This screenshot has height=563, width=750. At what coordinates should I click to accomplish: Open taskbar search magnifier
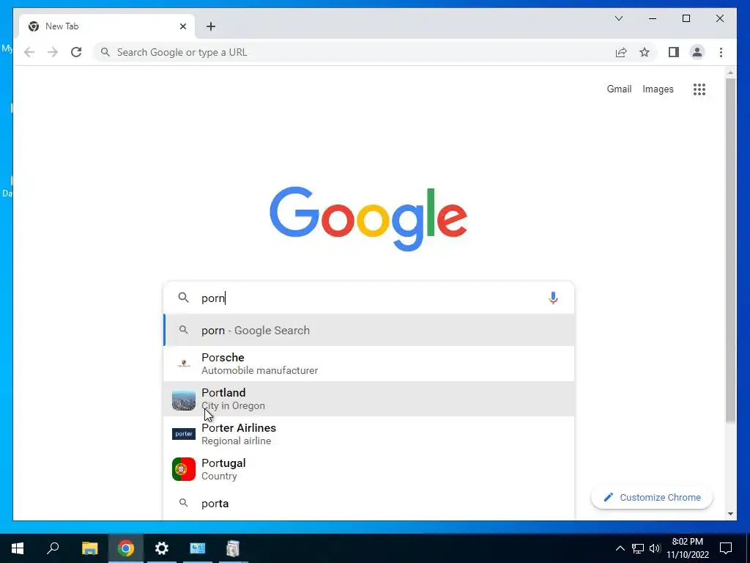(53, 548)
